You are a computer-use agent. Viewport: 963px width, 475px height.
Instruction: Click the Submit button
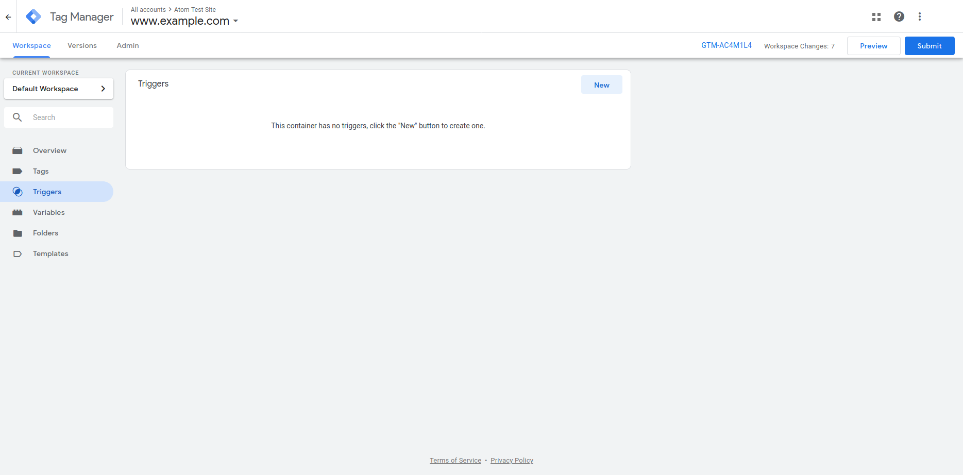click(929, 46)
